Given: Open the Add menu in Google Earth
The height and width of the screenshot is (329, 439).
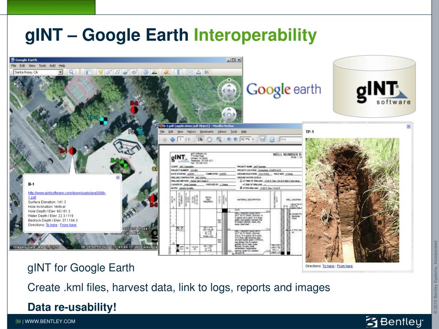Looking at the screenshot, I should point(52,66).
